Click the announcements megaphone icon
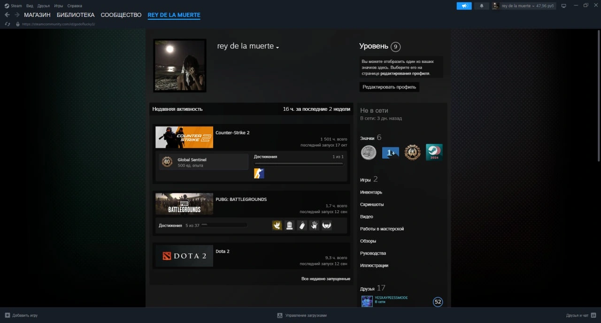The height and width of the screenshot is (323, 601). point(464,6)
